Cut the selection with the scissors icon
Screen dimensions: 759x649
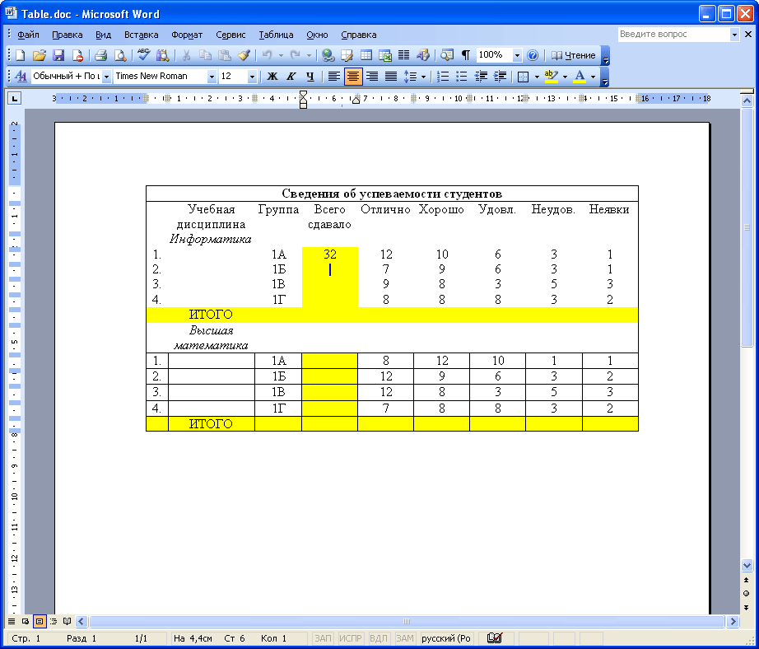[186, 55]
